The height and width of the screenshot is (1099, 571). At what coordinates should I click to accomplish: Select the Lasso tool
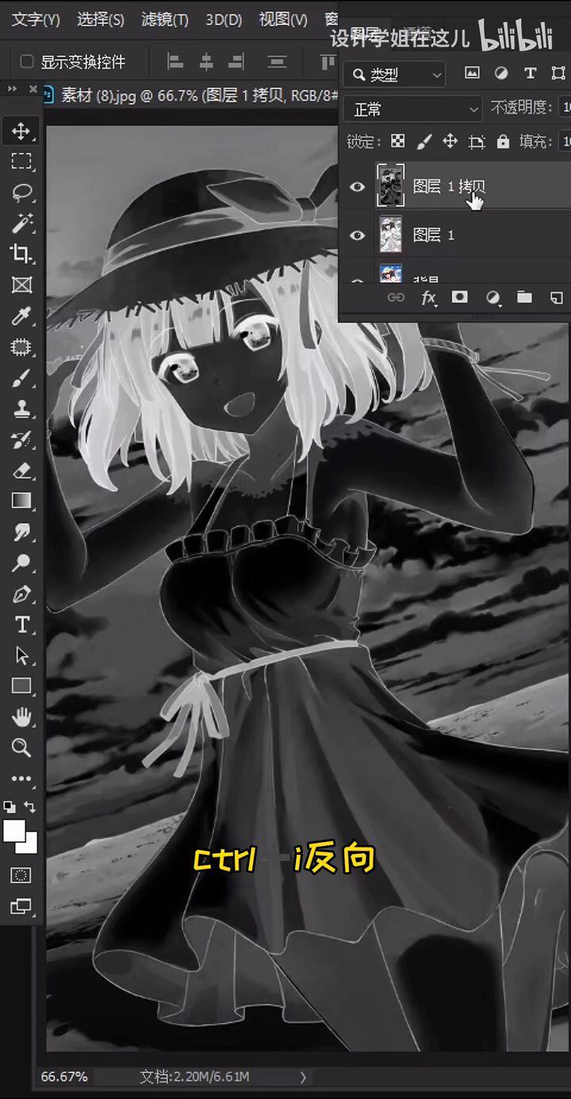(21, 192)
